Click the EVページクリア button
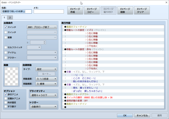This screenshot has width=169, height=119. (x=142, y=11)
